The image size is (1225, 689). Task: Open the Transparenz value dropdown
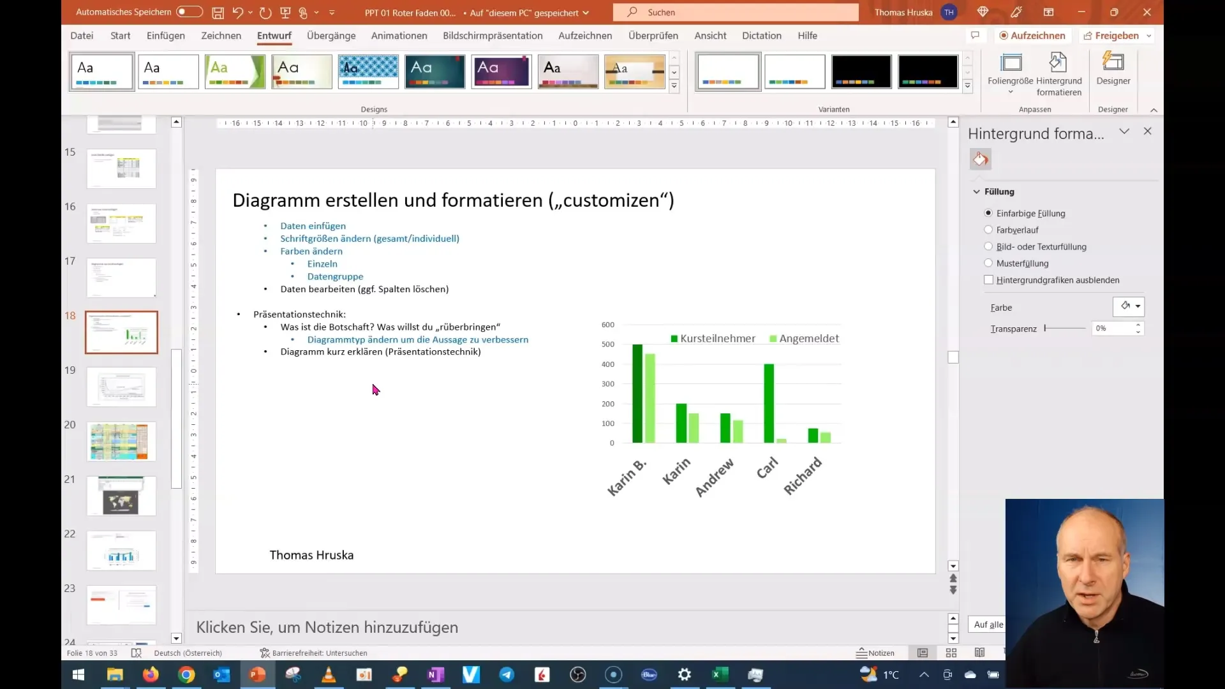tap(1138, 330)
